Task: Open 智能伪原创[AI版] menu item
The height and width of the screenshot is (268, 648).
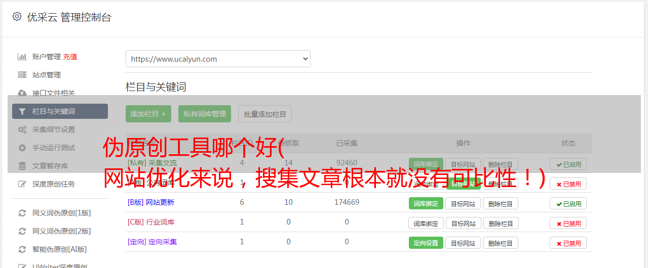Action: pos(60,249)
